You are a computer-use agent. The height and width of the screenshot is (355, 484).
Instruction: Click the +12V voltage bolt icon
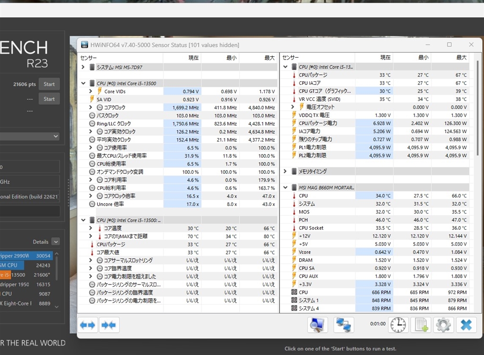pos(294,236)
